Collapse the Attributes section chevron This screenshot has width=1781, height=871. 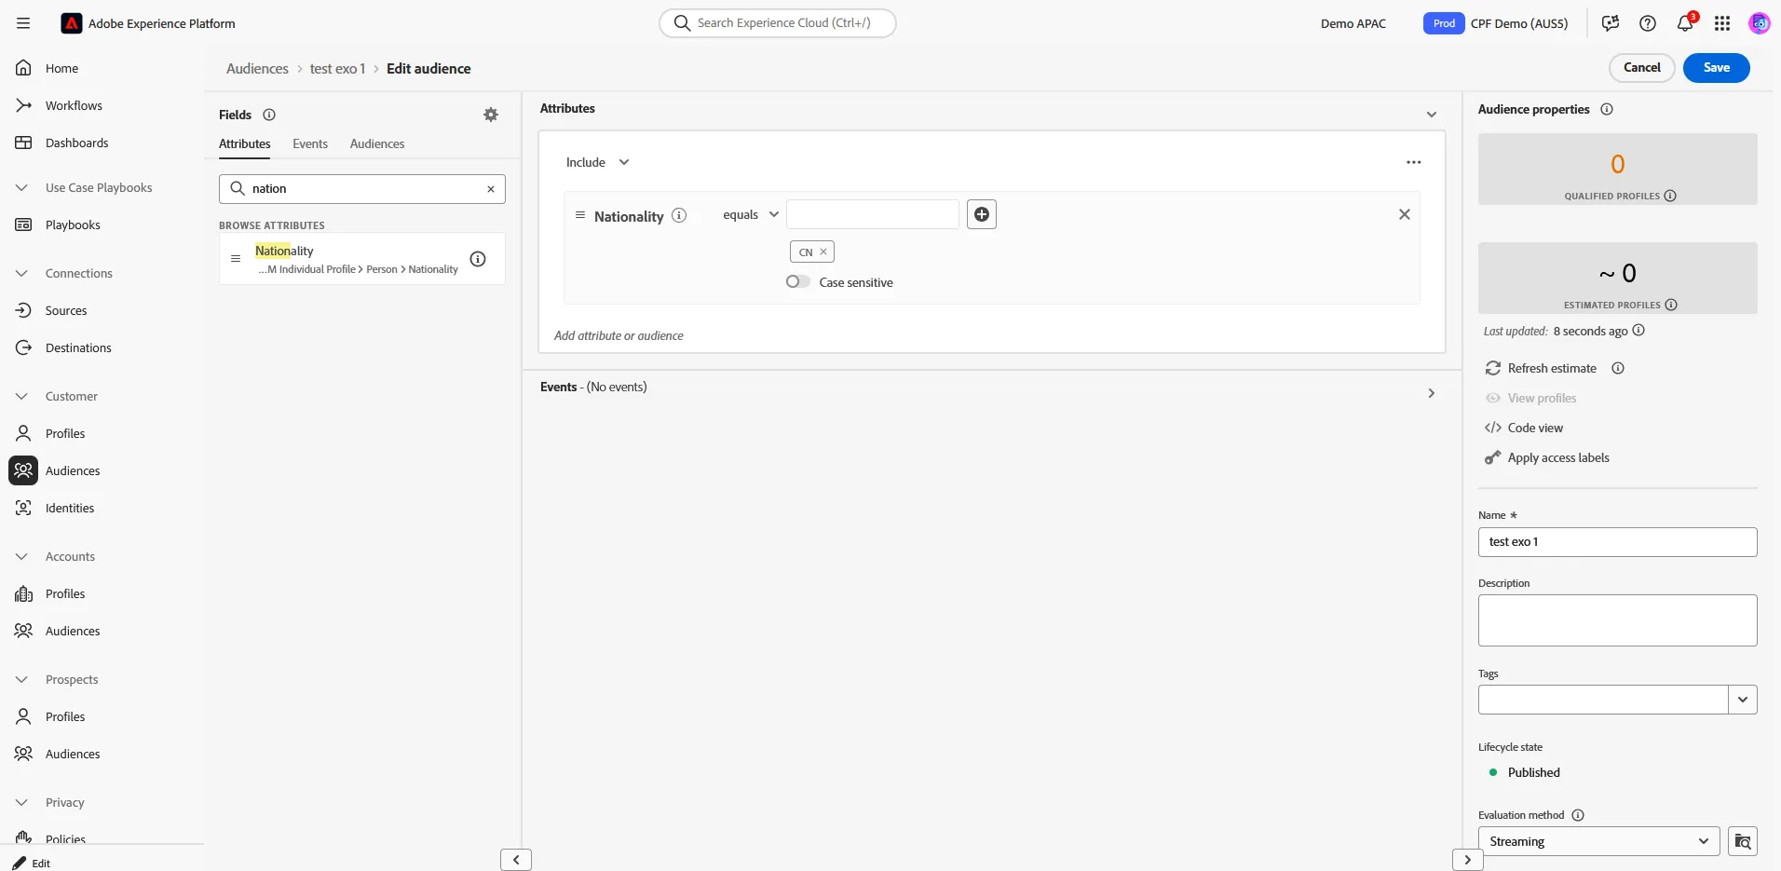click(x=1432, y=115)
